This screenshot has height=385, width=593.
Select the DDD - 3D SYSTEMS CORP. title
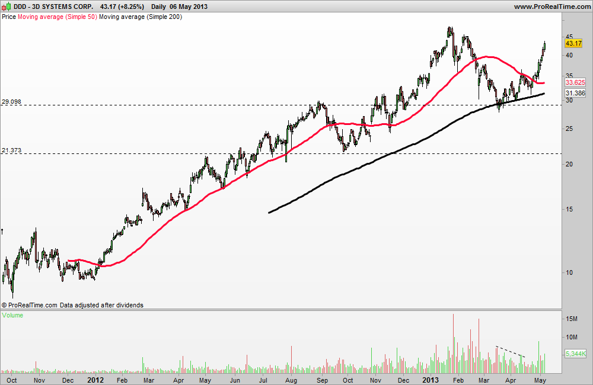pyautogui.click(x=54, y=7)
